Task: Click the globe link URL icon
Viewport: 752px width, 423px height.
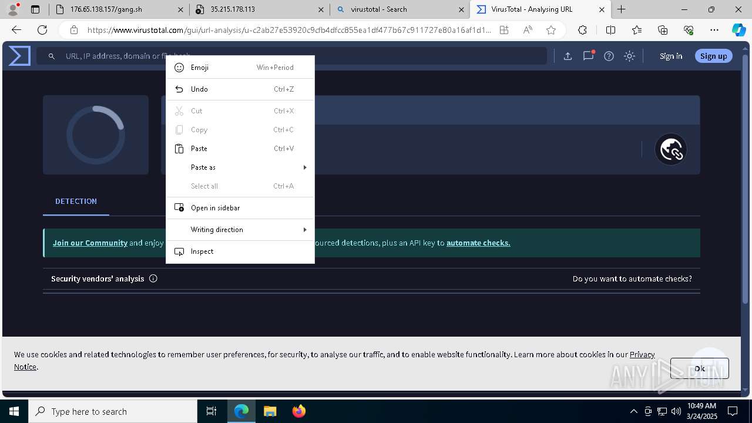Action: 671,149
